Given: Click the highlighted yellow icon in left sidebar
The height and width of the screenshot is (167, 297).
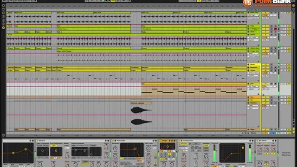Looking at the screenshot, I should click(x=3, y=28).
